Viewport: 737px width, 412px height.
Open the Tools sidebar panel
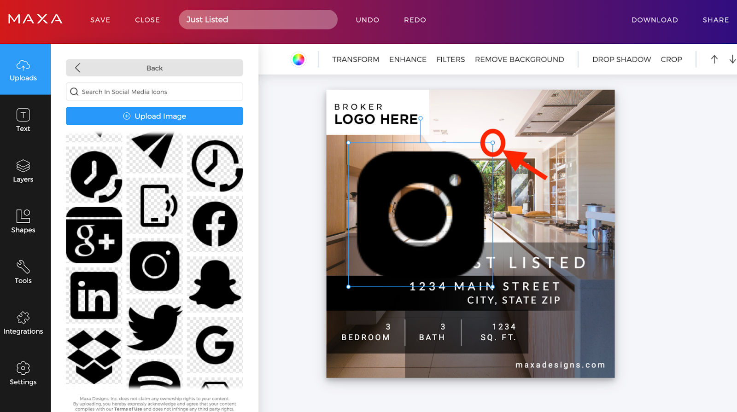[23, 272]
